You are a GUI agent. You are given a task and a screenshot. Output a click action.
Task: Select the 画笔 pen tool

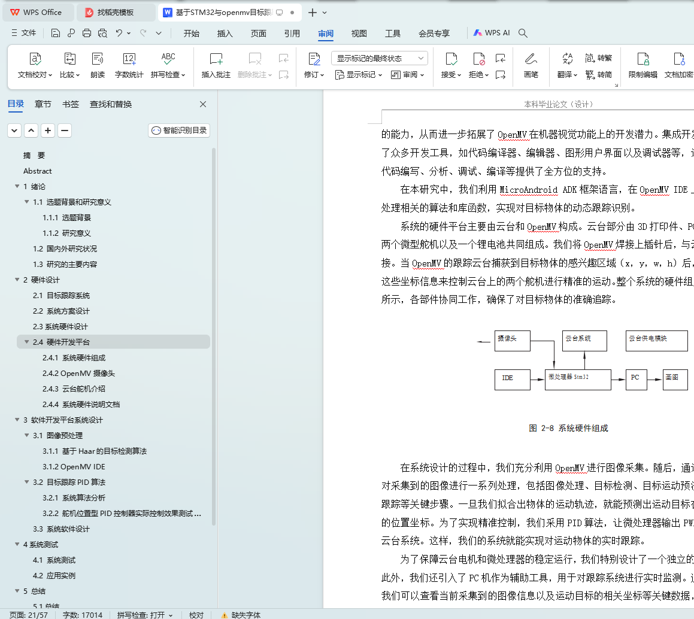click(x=531, y=65)
